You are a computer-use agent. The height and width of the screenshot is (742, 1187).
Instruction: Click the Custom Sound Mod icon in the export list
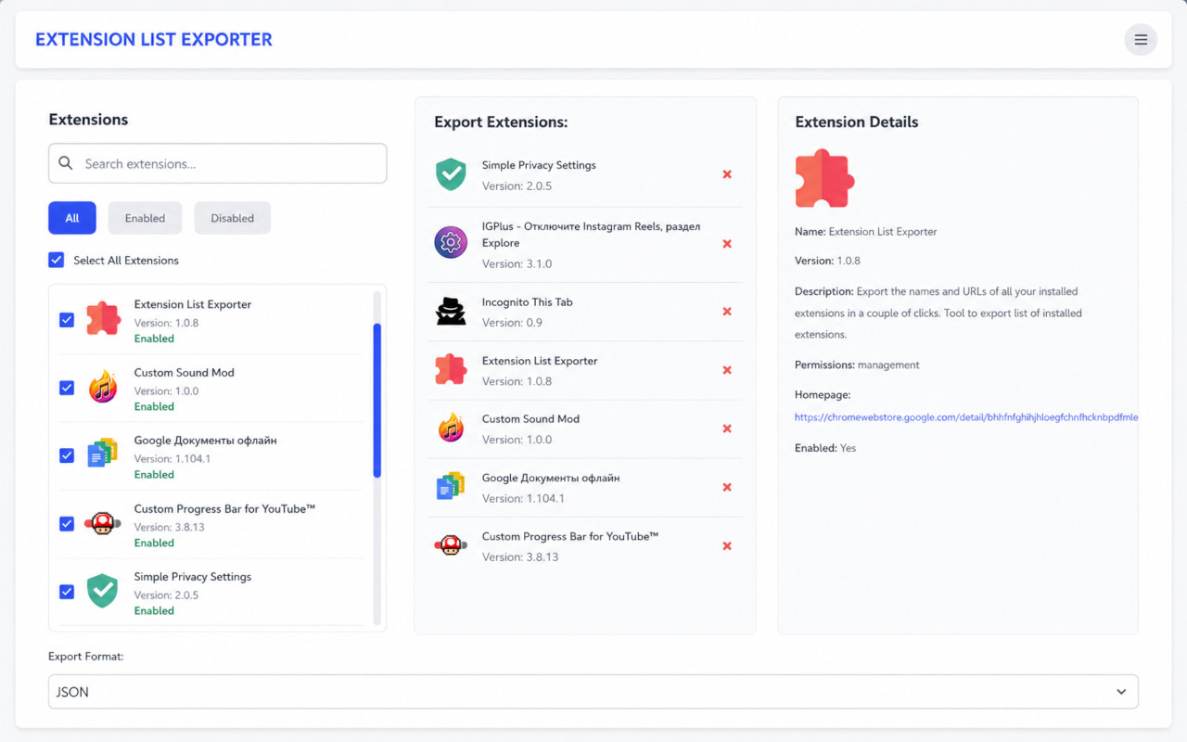tap(451, 428)
